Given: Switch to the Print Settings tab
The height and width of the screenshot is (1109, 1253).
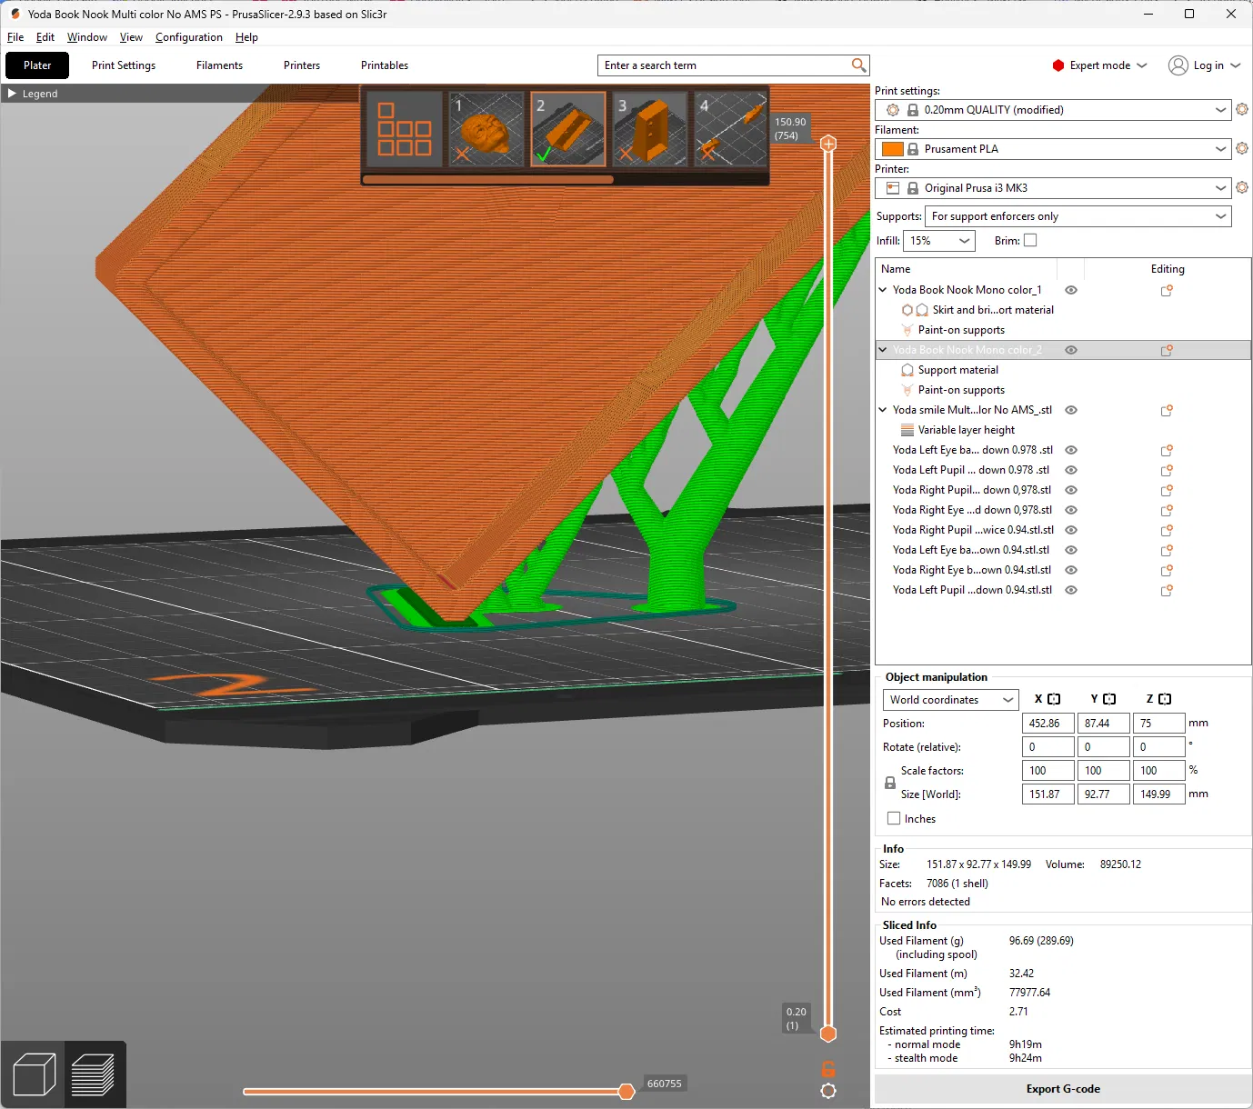Looking at the screenshot, I should (x=124, y=65).
